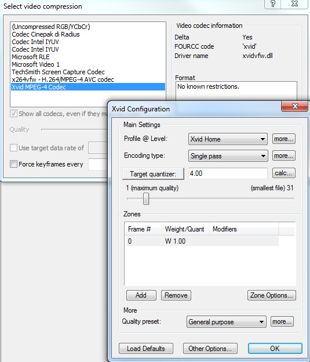Viewport: 310px width, 362px height.
Task: Click the Frame # column header
Action: pyautogui.click(x=143, y=229)
